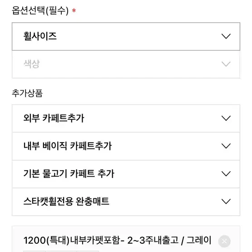Screen dimensions: 252x252
Task: Click the grey chevron beside 색상
Action: click(226, 64)
